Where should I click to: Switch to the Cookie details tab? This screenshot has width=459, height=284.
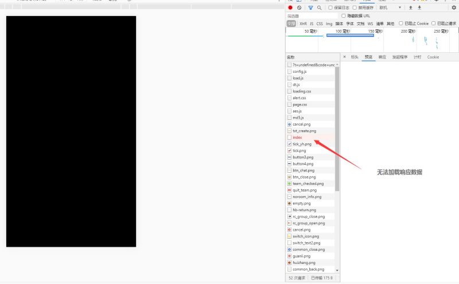tap(433, 57)
